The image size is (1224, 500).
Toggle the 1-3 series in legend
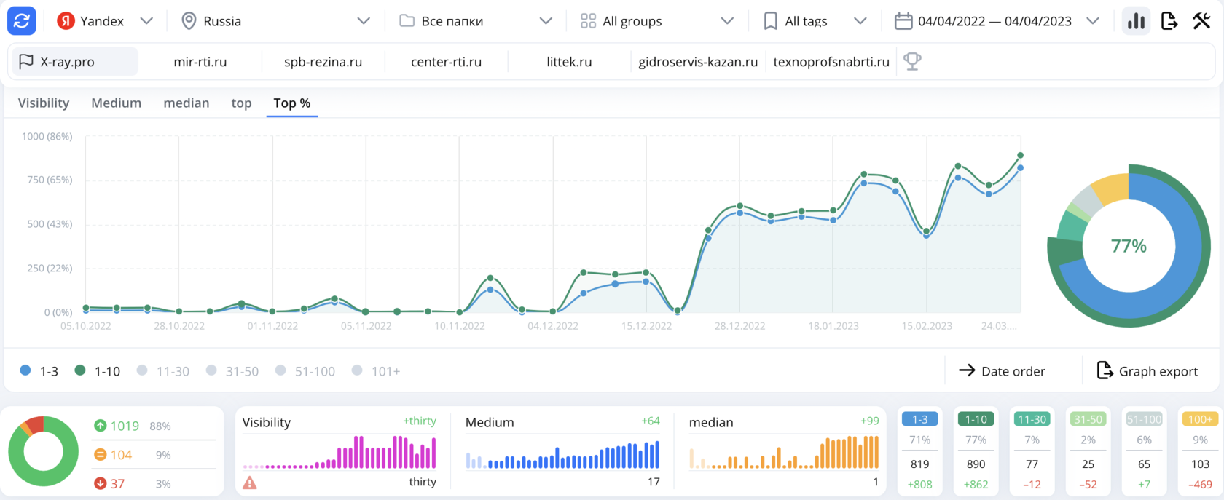[x=39, y=371]
